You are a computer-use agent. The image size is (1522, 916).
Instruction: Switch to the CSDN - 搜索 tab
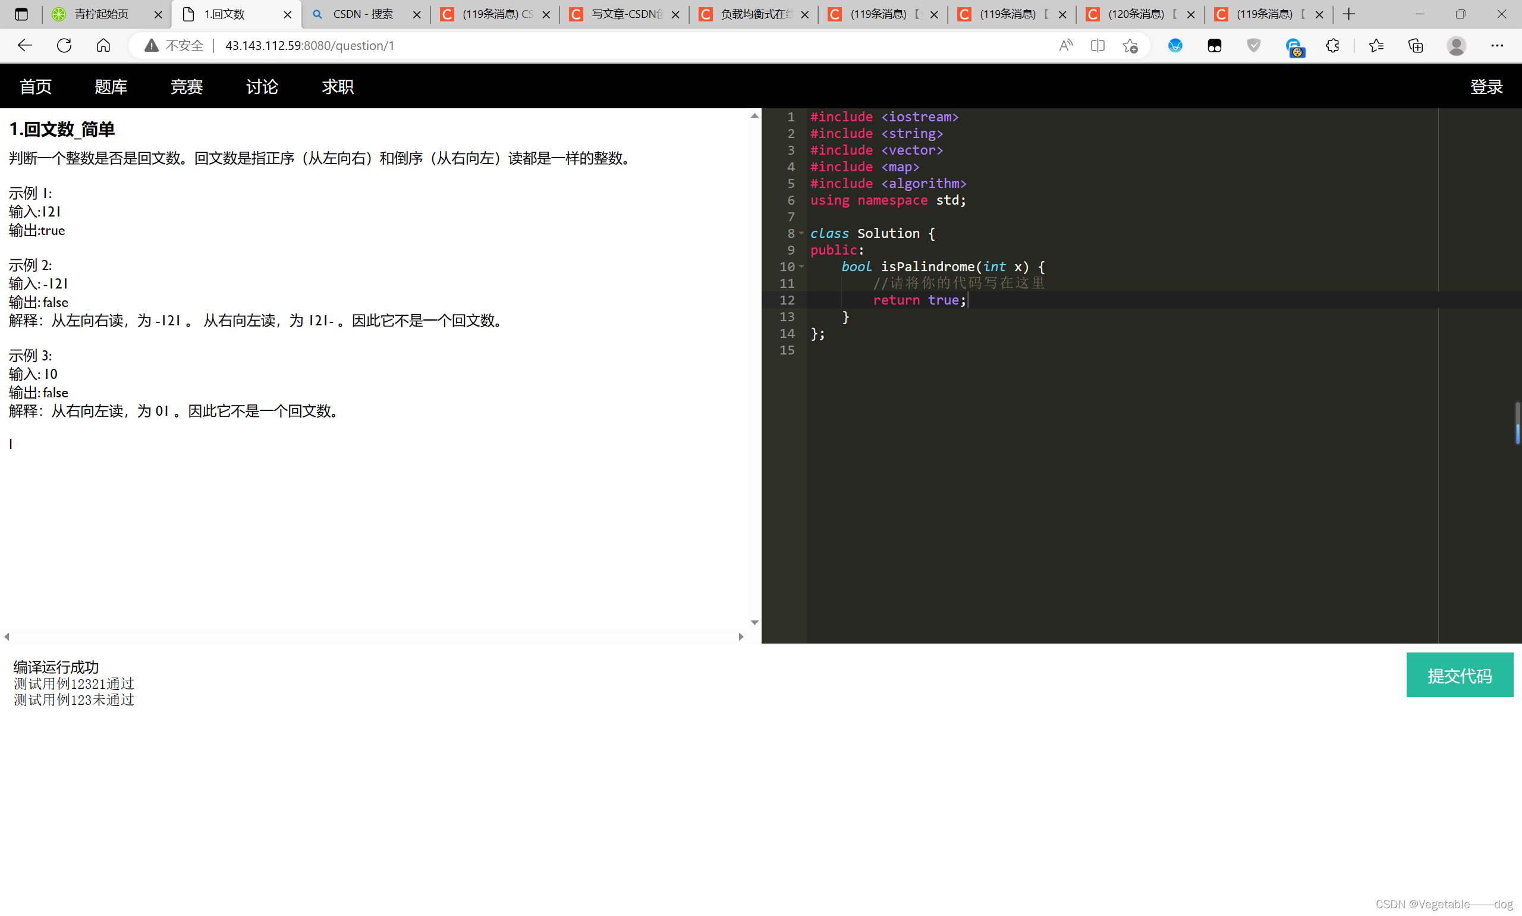pos(363,14)
